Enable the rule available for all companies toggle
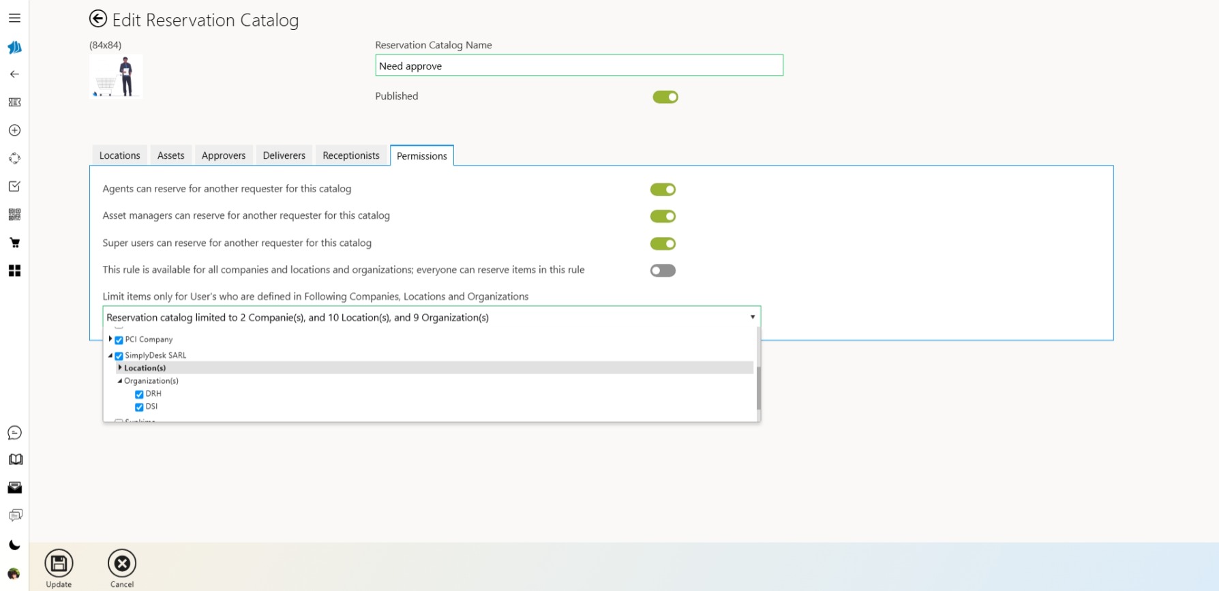This screenshot has width=1219, height=591. 662,271
